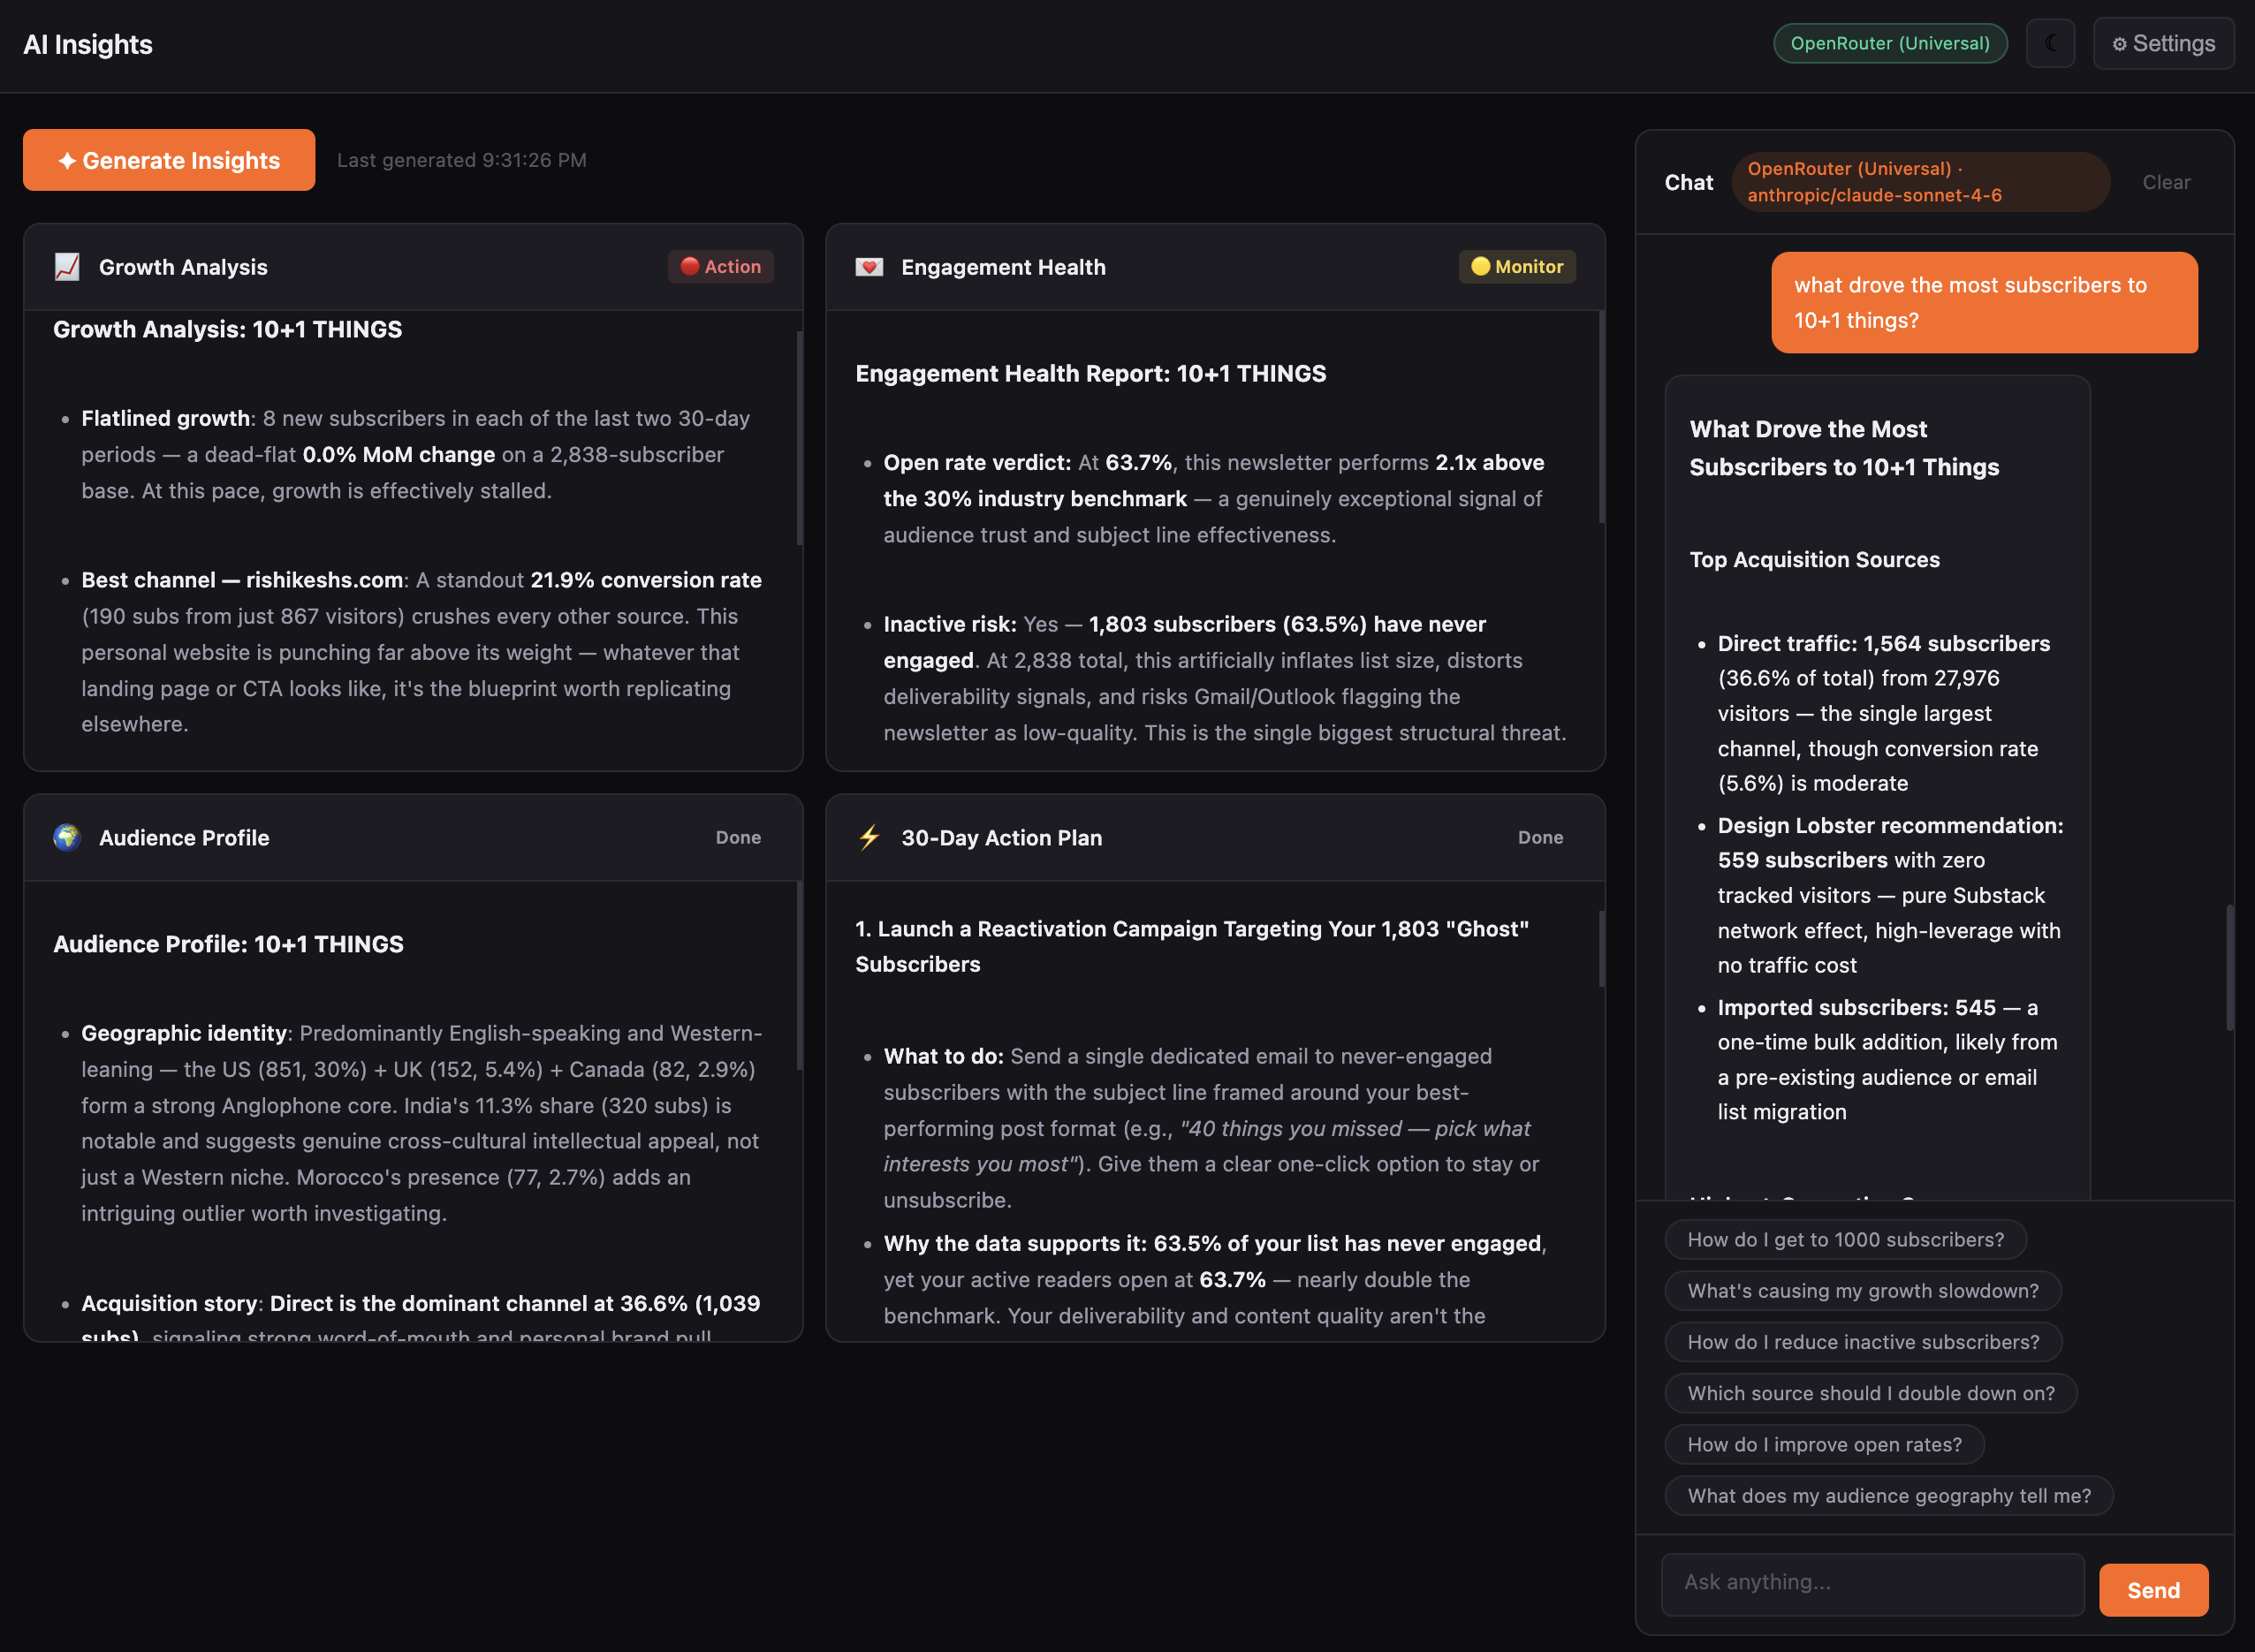Click the yellow Monitor status indicator

1516,267
